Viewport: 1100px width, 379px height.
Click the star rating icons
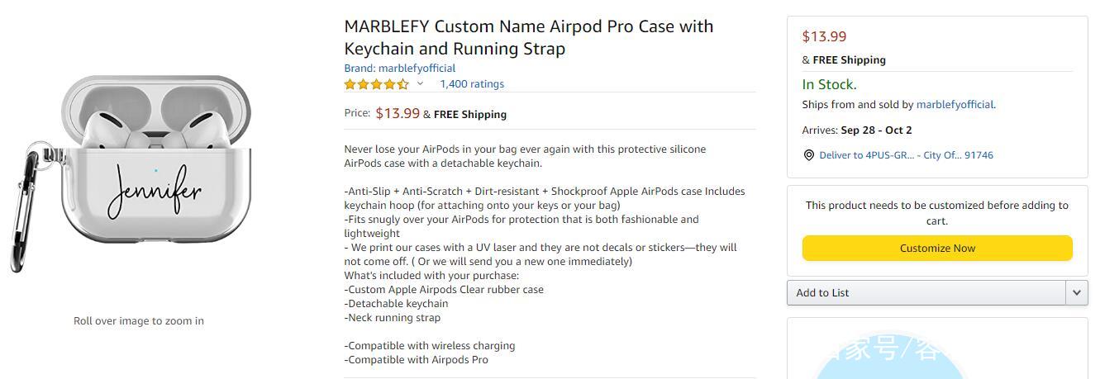[376, 84]
